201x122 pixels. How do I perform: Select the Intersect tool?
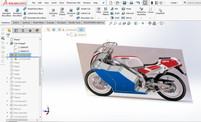point(128,13)
